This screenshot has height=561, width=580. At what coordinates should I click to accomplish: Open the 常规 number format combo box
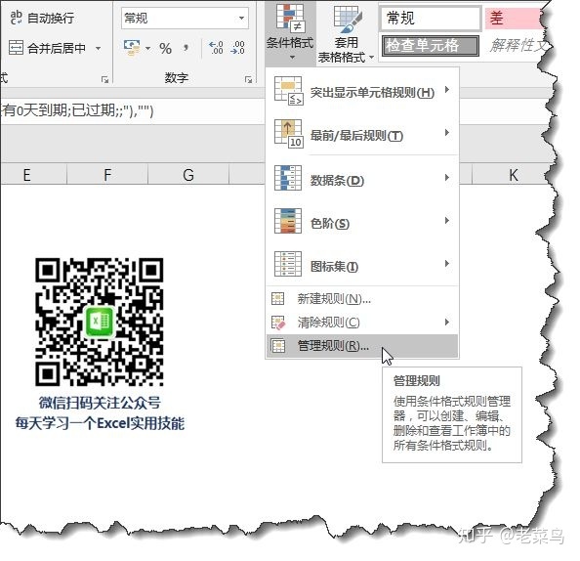pos(185,18)
